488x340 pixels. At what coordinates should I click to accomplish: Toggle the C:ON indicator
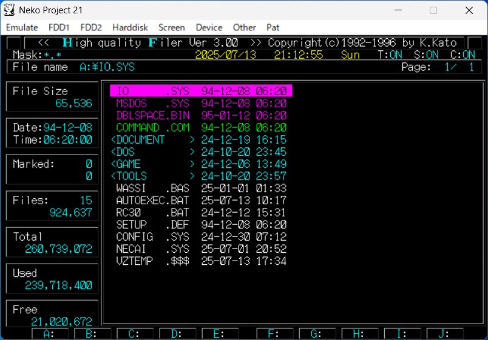(463, 55)
